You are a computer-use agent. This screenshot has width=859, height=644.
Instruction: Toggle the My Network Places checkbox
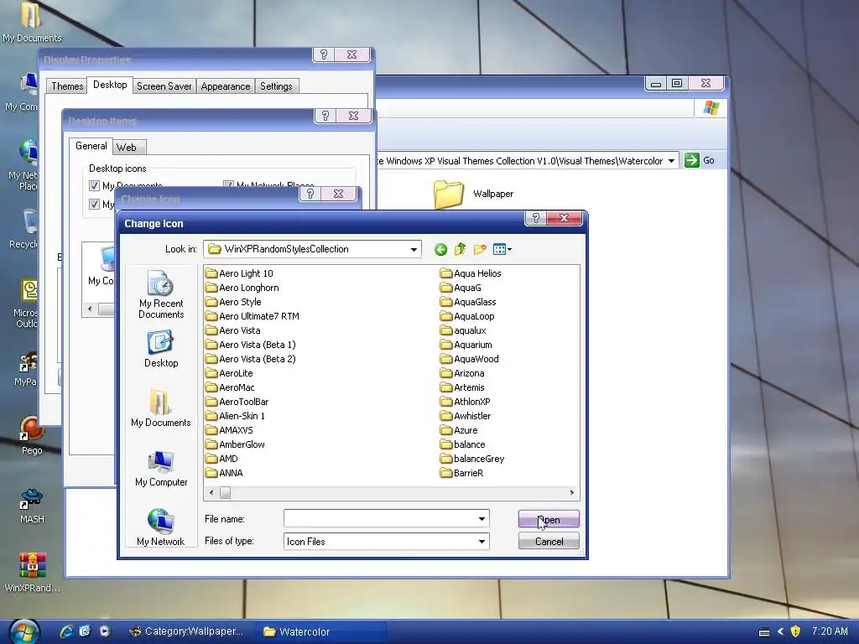(x=228, y=184)
